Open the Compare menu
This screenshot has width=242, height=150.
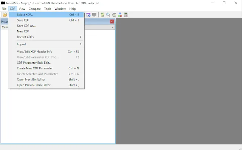(34, 9)
